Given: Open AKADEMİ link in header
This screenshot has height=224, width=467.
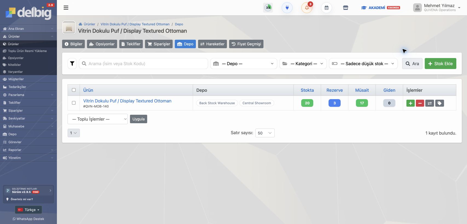Looking at the screenshot, I should pyautogui.click(x=381, y=8).
